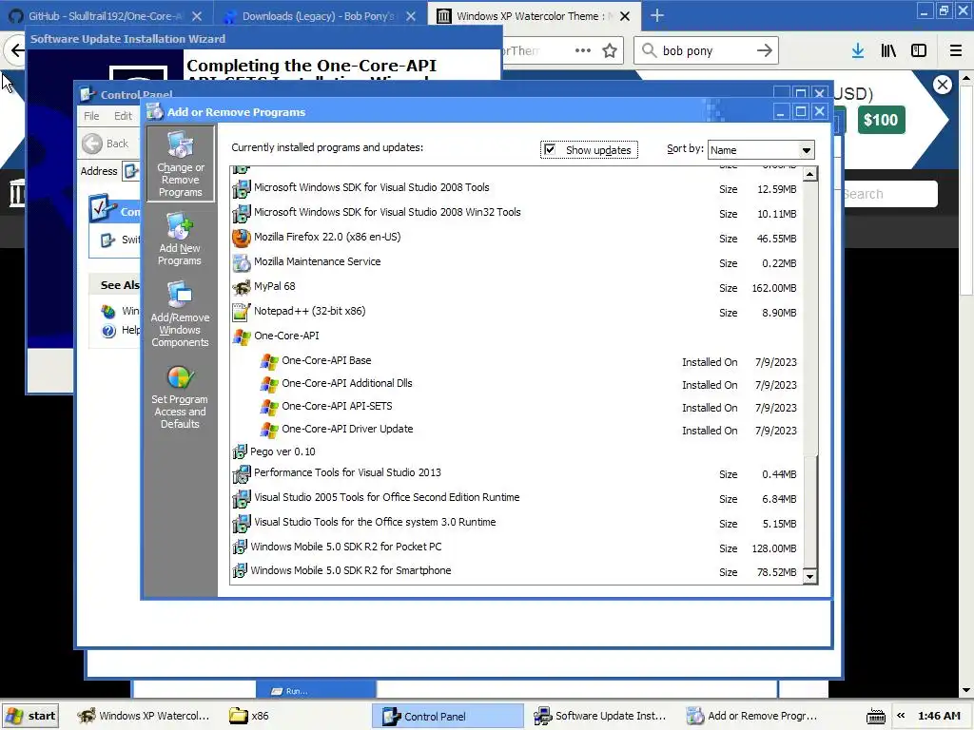Open Add/Remove Windows Components icon
974x730 pixels.
180,314
